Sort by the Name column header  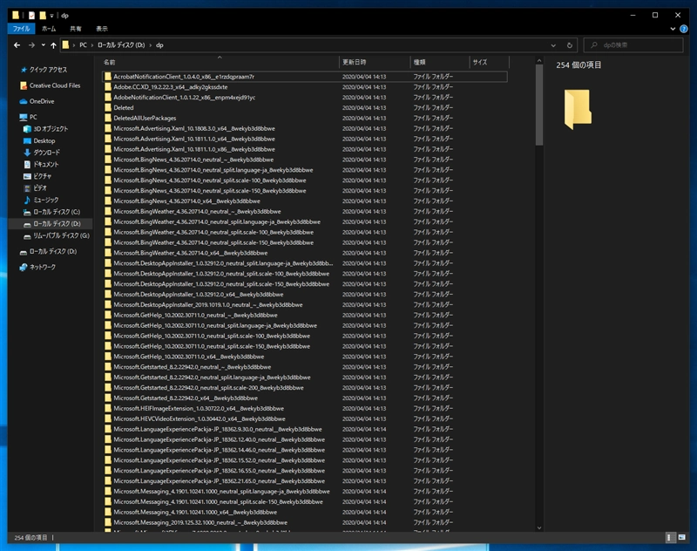[x=220, y=62]
